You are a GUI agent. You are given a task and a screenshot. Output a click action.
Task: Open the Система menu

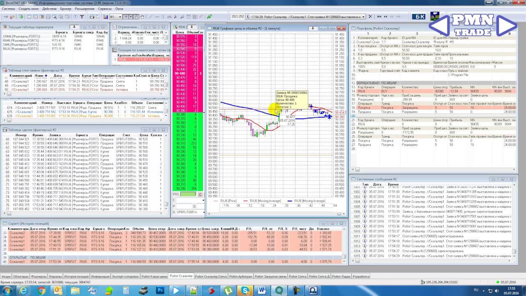coord(9,9)
